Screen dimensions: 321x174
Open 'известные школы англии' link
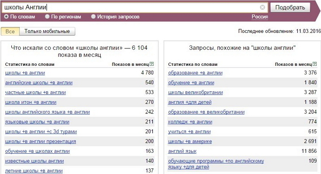(x=34, y=161)
